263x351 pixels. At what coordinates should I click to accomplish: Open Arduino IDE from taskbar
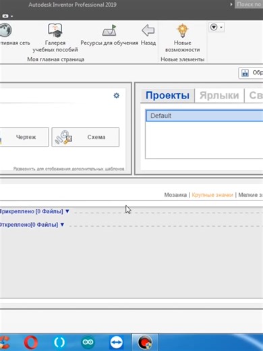[x=88, y=342]
